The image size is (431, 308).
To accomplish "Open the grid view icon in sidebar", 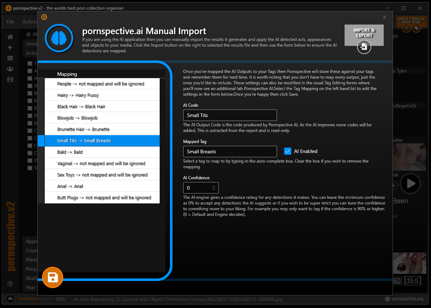I will click(x=10, y=58).
